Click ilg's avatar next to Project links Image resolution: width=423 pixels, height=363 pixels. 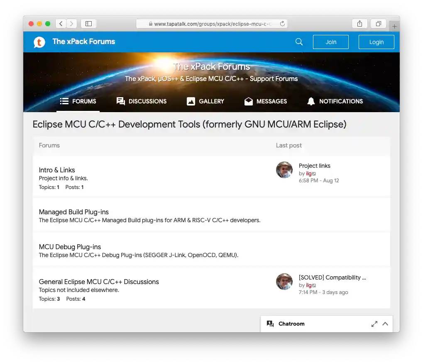[284, 170]
